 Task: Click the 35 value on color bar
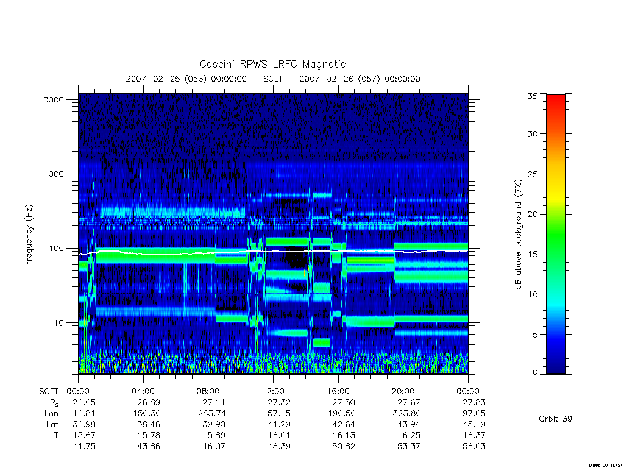532,96
